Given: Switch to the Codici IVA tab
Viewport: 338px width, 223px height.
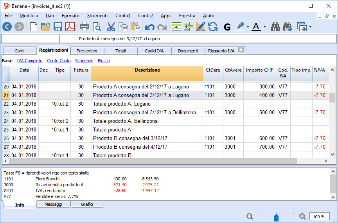Looking at the screenshot, I should pyautogui.click(x=154, y=51).
